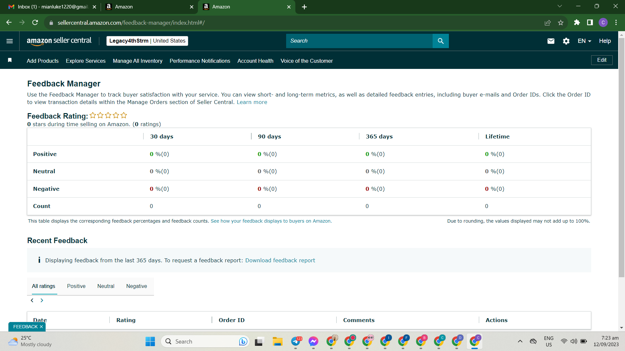The width and height of the screenshot is (625, 351).
Task: Open 'See how your feedback displays' link
Action: coord(271,221)
